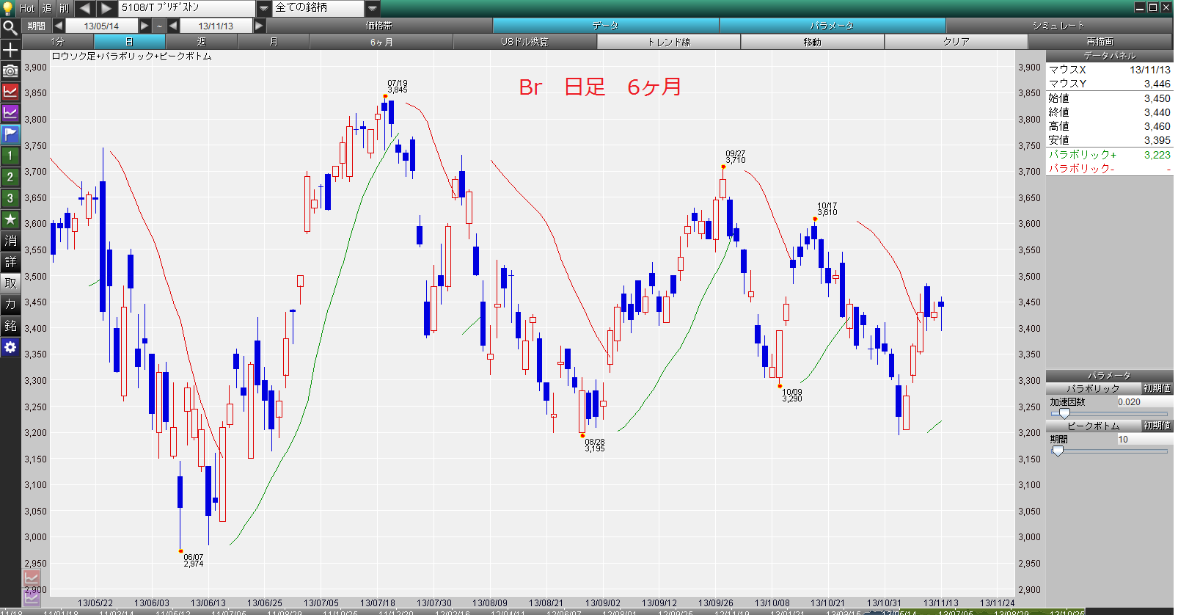Open settings with blue gear icon
Viewport: 1178px width, 615px height.
[x=10, y=347]
